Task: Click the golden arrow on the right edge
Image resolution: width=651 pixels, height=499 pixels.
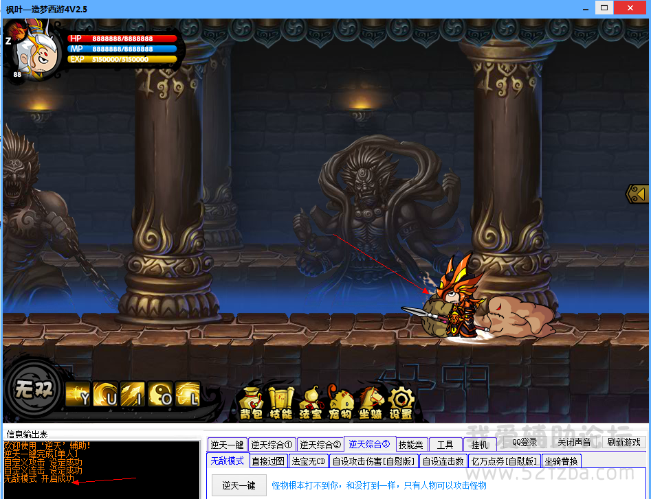Action: (x=638, y=194)
